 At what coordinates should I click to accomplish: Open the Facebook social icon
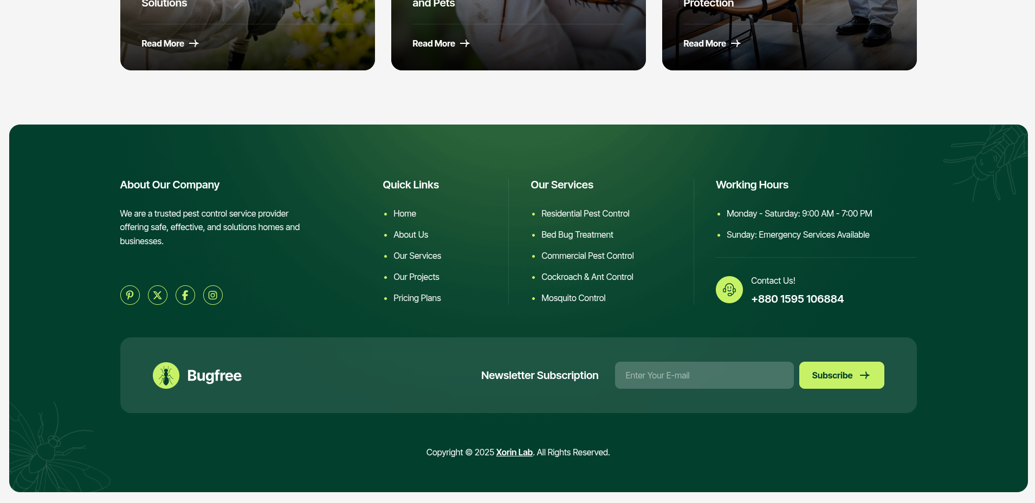pyautogui.click(x=185, y=295)
